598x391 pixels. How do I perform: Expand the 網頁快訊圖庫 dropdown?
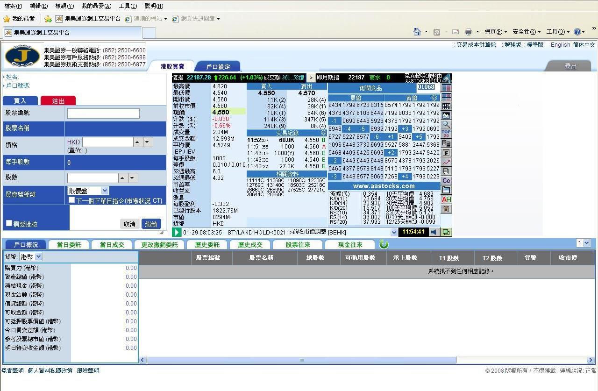point(218,19)
